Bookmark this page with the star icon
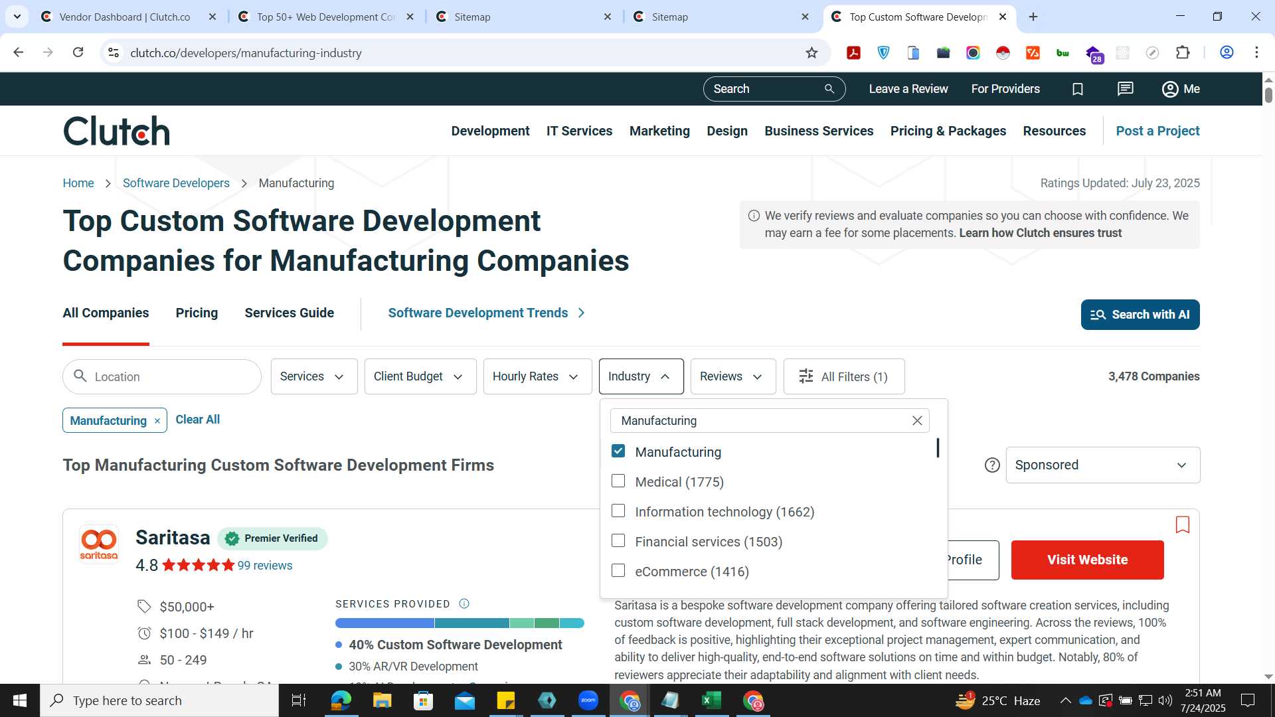1275x717 pixels. (x=811, y=52)
